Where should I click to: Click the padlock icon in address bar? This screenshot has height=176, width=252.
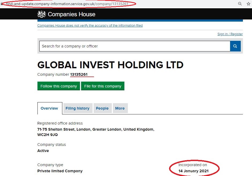click(2, 4)
